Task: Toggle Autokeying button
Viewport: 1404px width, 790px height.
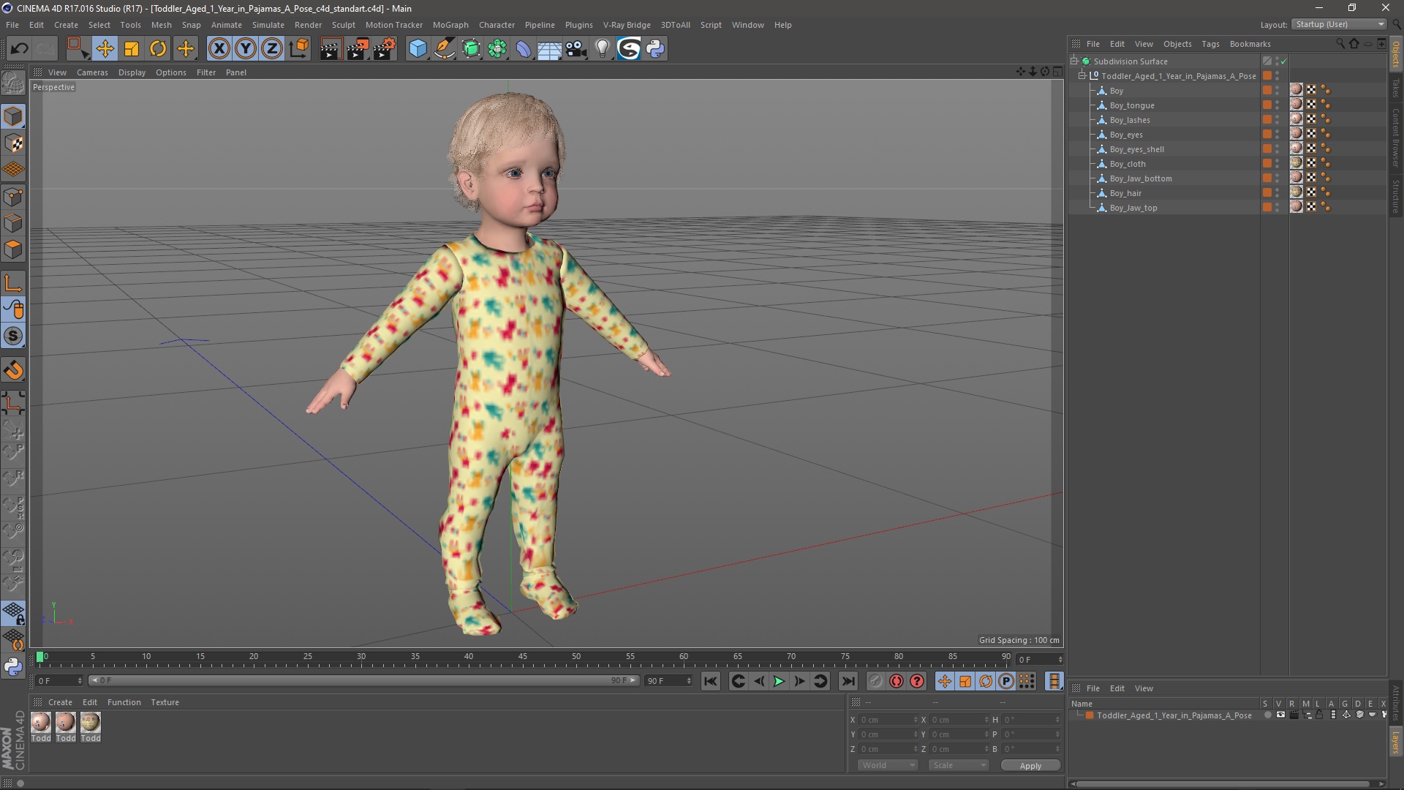Action: coord(896,681)
